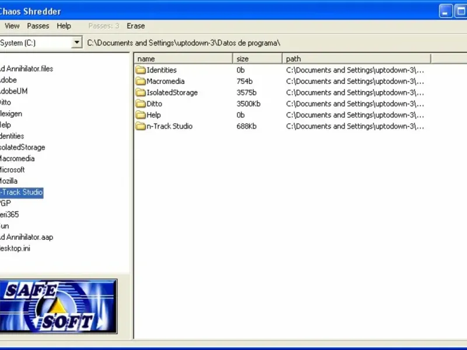Click the 754b size value
The width and height of the screenshot is (467, 350).
point(244,81)
